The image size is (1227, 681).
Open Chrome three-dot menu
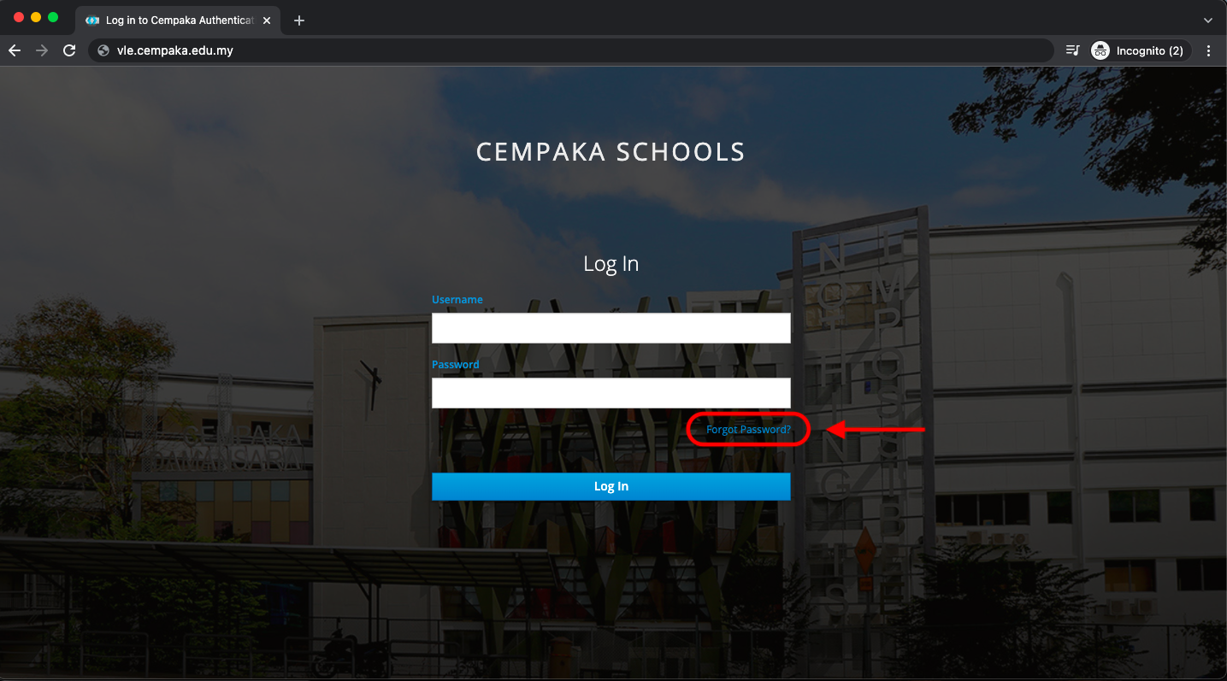coord(1209,50)
